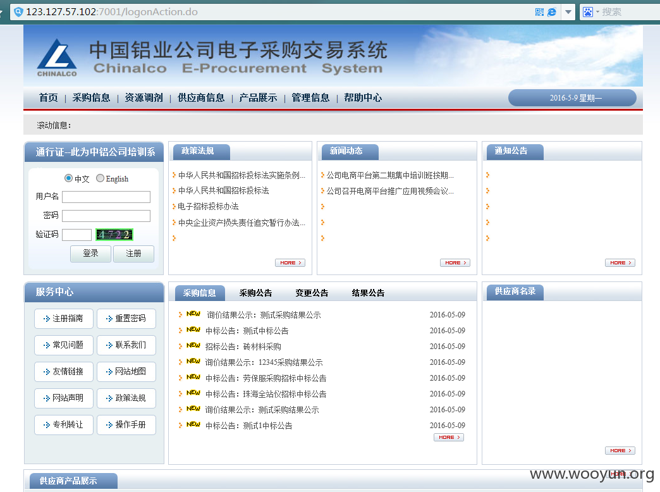Open the address bar dropdown arrow
The height and width of the screenshot is (492, 660).
[x=568, y=12]
